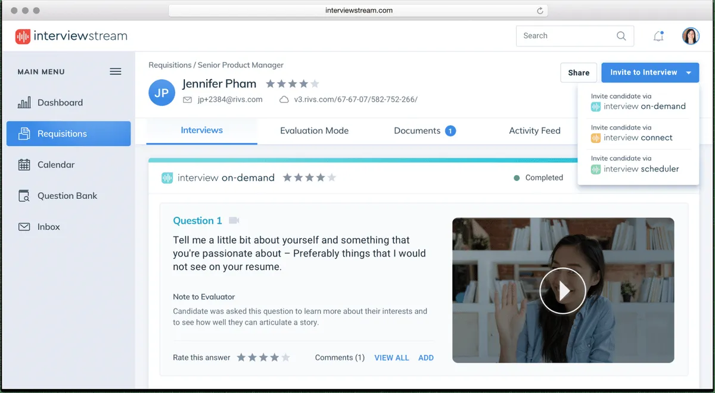715x393 pixels.
Task: Click the Dashboard bar chart icon
Action: click(24, 102)
